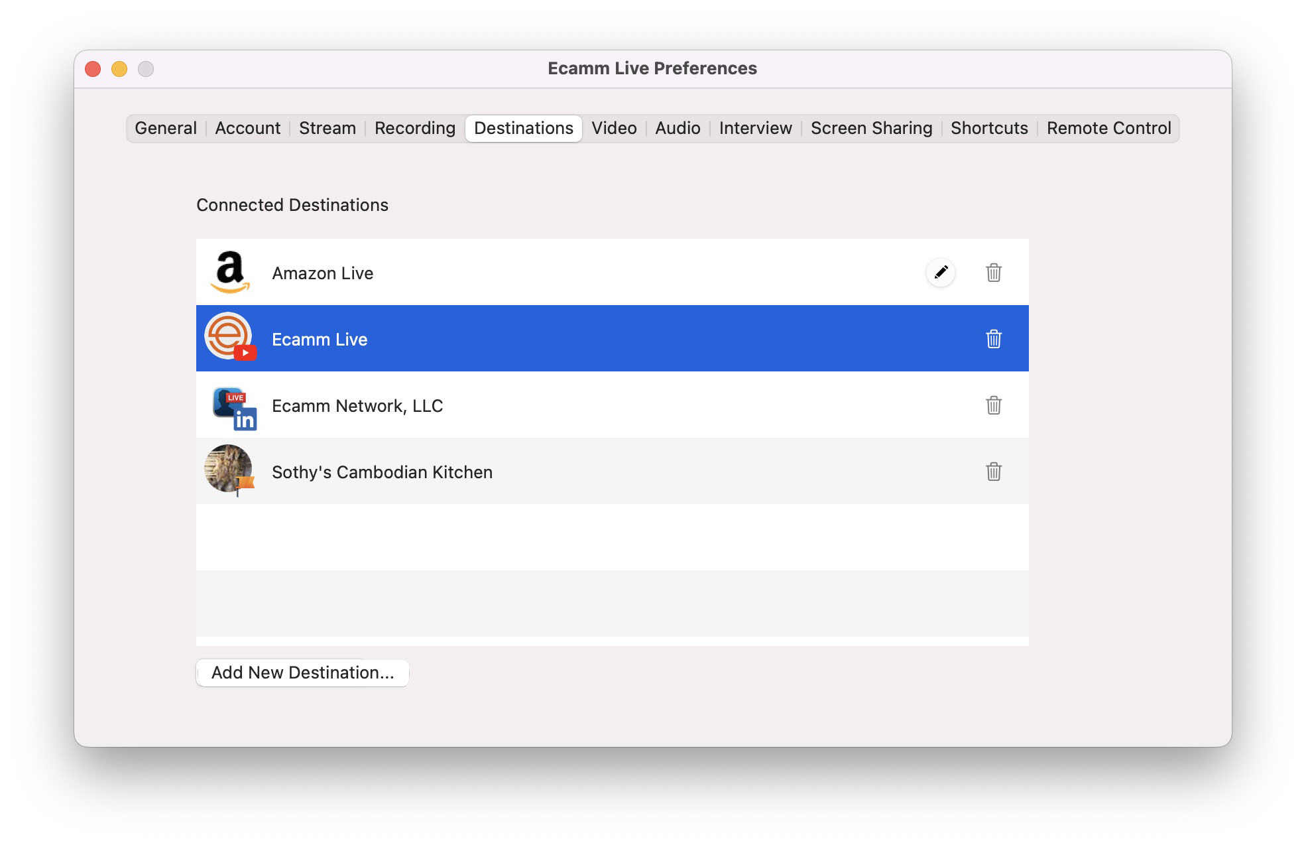Delete the Ecamm Live YouTube destination

(x=993, y=339)
